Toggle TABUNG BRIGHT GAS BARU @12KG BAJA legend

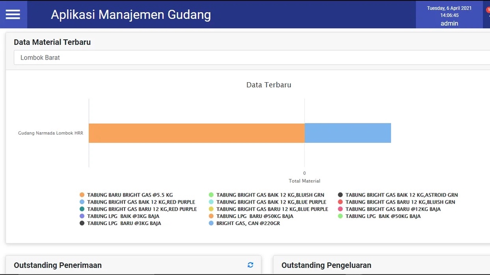click(389, 209)
